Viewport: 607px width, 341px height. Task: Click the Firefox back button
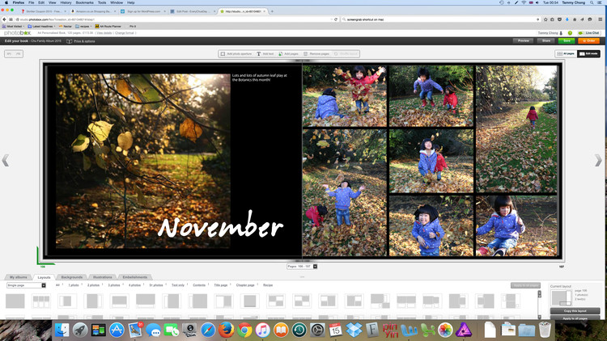(4, 19)
